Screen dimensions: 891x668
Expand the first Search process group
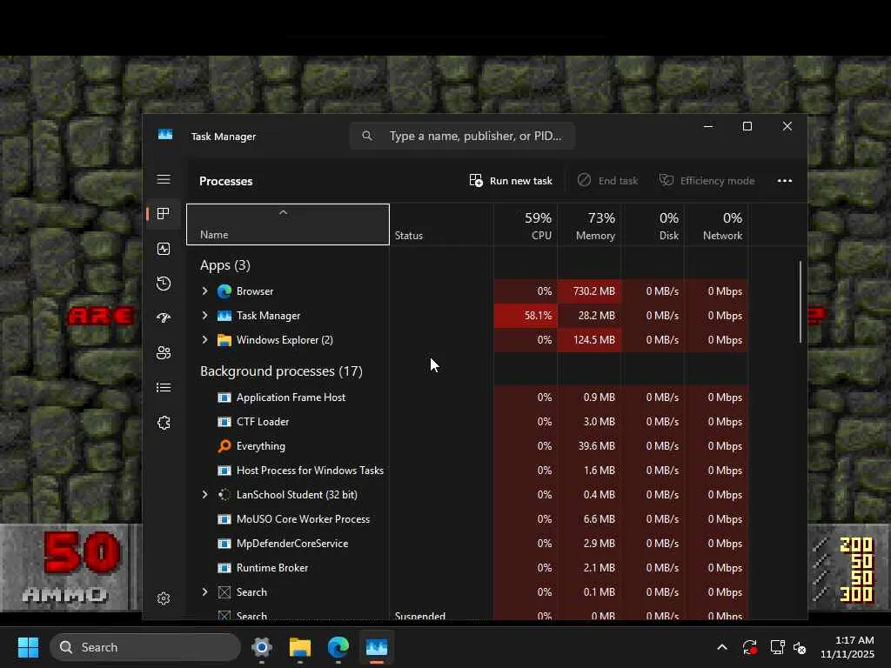[204, 591]
